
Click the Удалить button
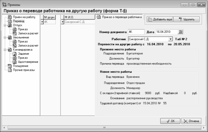pos(186,19)
